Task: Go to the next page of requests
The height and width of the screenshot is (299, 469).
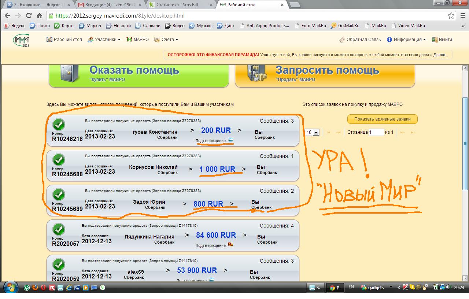Action: click(x=402, y=132)
